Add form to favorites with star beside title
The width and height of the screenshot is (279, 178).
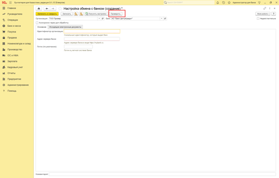[60, 9]
